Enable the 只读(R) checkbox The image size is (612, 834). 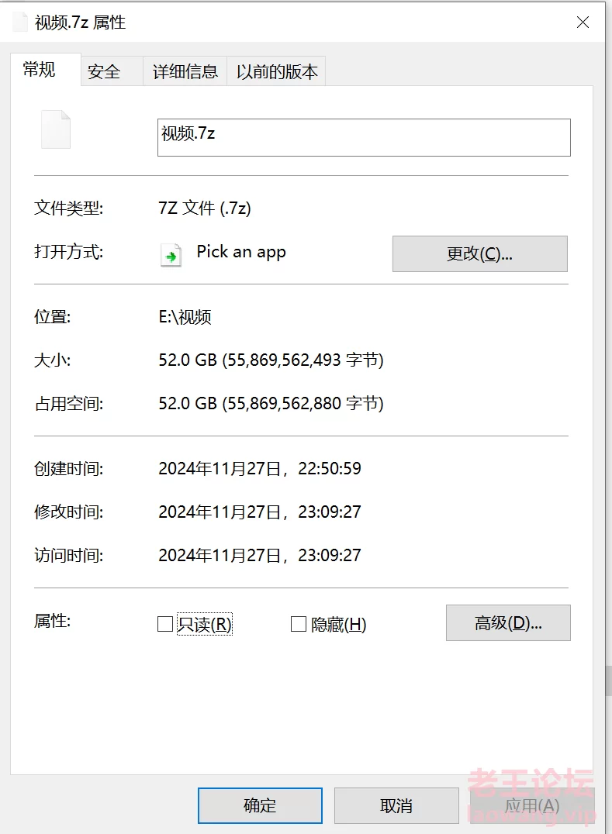(x=165, y=624)
